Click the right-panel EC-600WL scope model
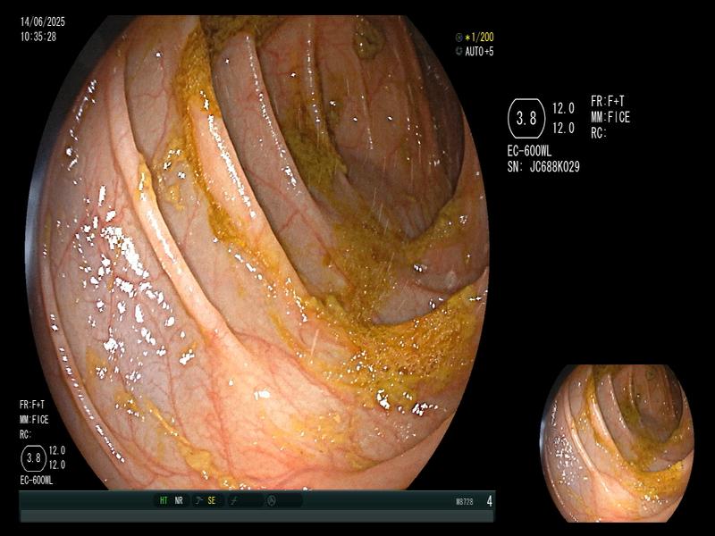 coord(529,151)
